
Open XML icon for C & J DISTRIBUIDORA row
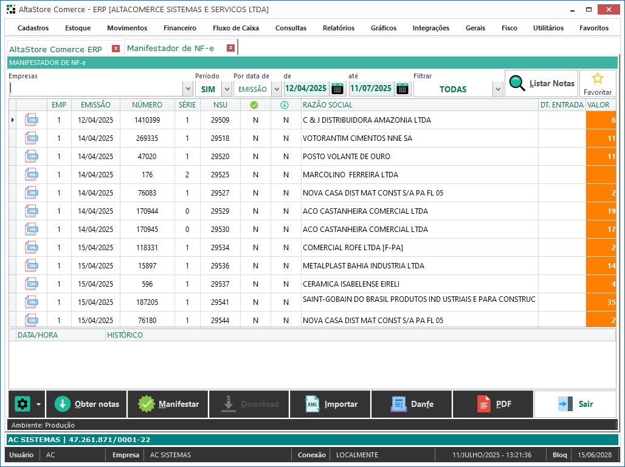(x=31, y=120)
